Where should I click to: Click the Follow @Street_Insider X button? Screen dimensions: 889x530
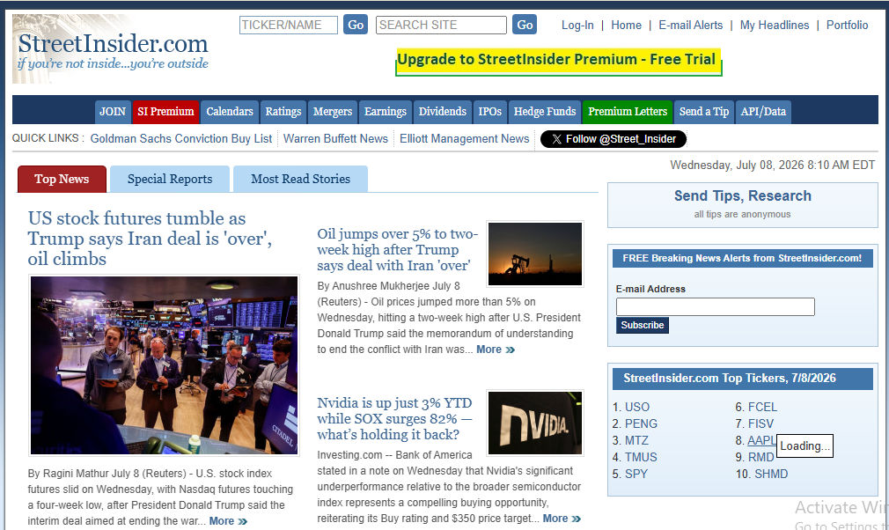(613, 139)
